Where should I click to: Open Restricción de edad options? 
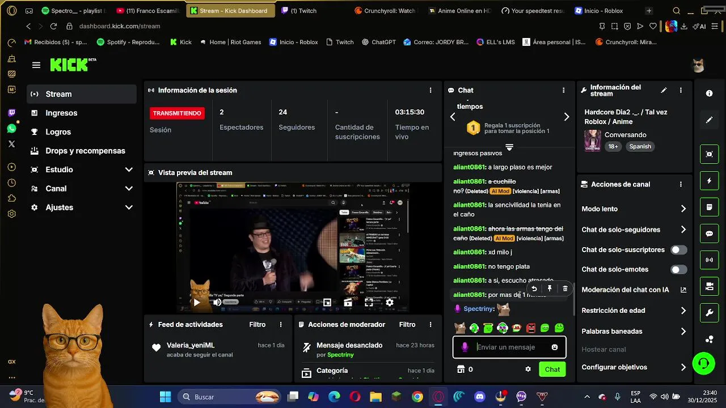tap(634, 311)
